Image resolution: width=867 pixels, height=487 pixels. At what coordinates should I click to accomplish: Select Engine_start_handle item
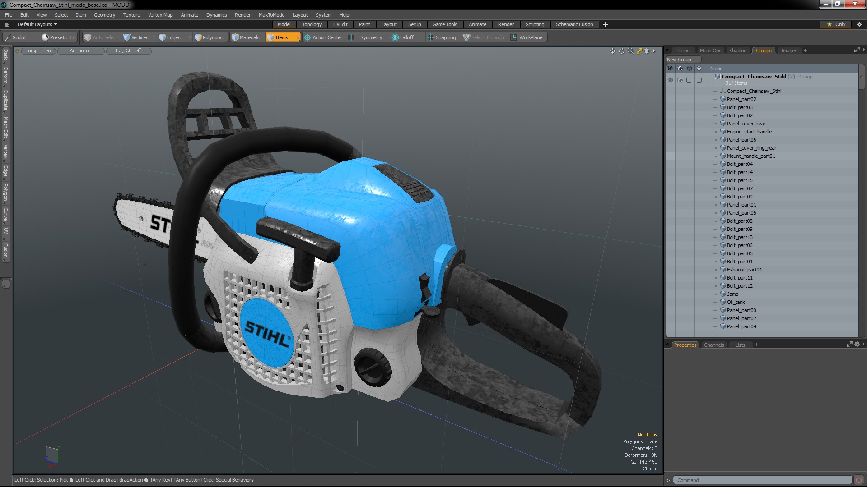(x=749, y=132)
